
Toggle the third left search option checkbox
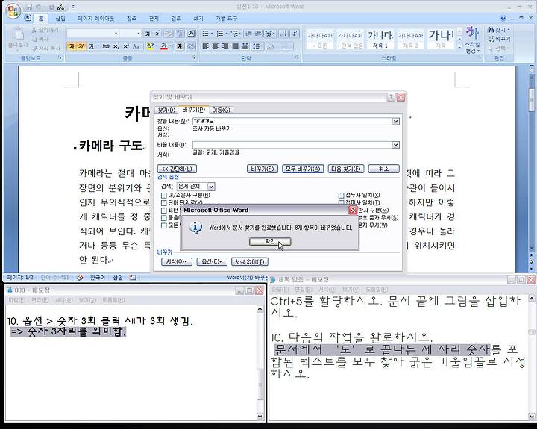point(163,211)
